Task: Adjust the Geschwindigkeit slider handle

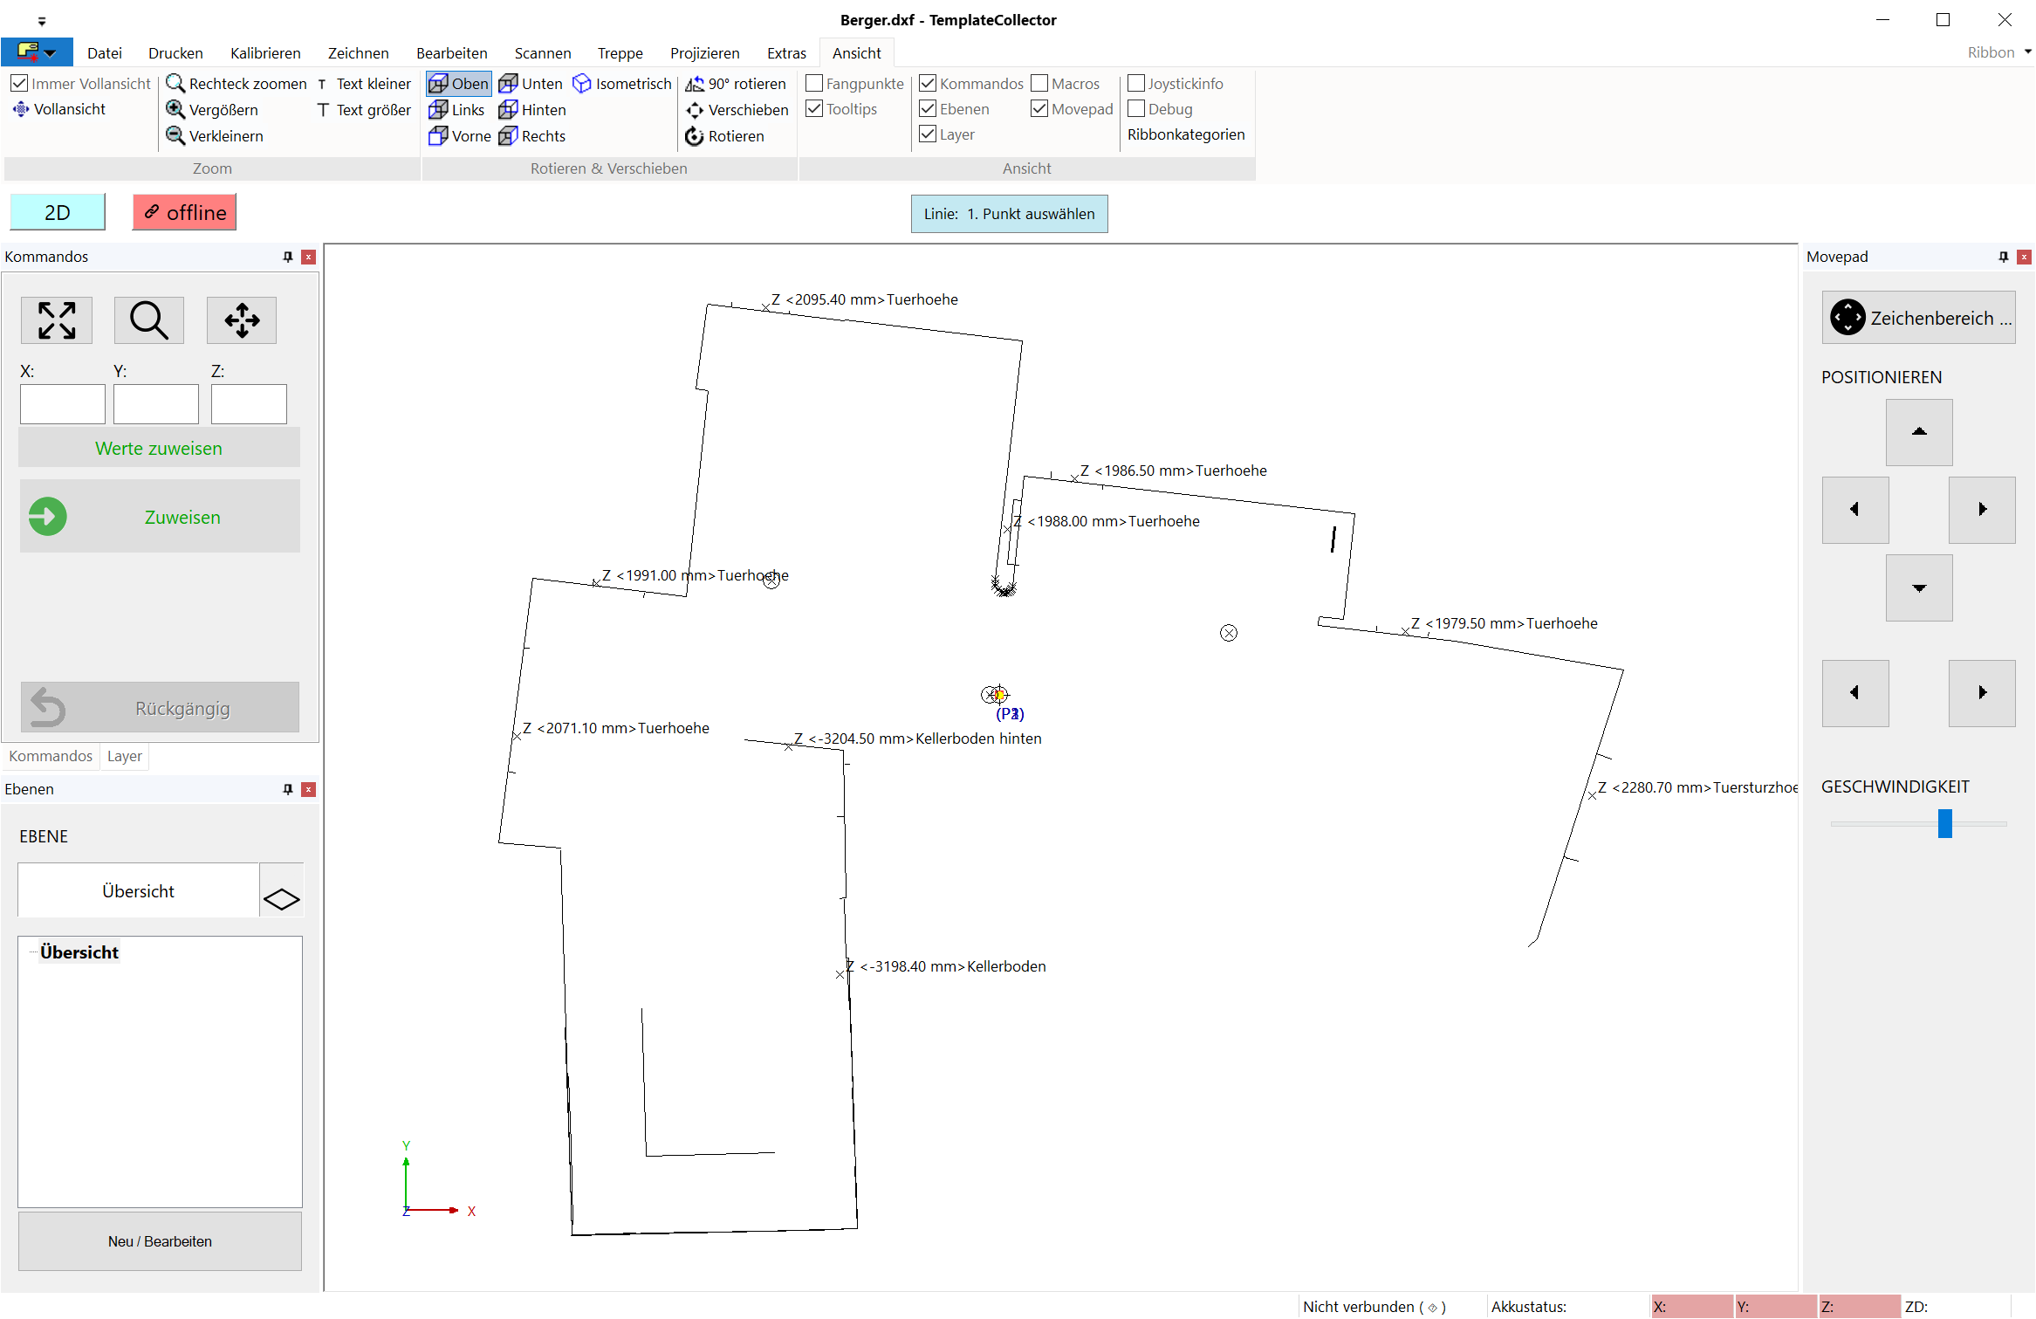Action: click(x=1945, y=823)
